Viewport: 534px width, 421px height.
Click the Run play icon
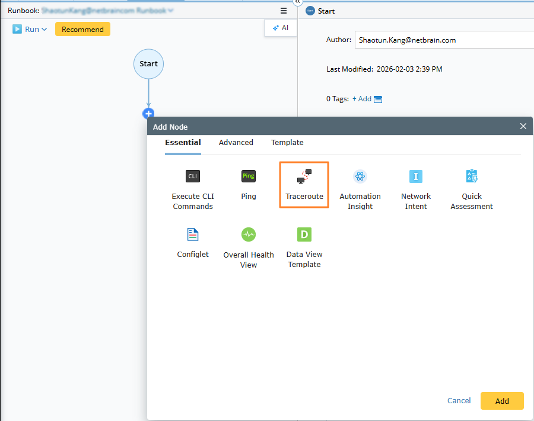coord(17,29)
